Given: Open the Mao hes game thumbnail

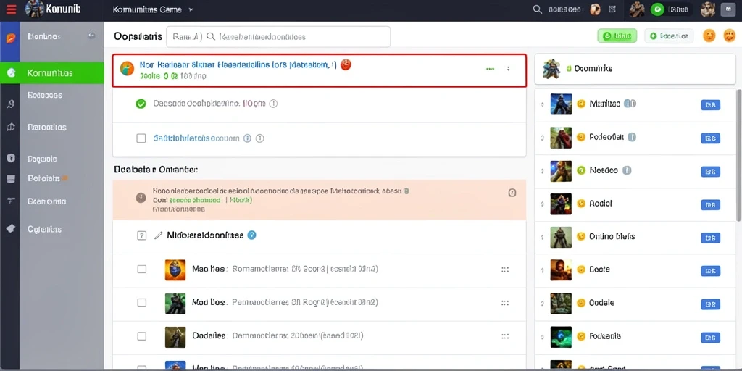Looking at the screenshot, I should coord(175,270).
